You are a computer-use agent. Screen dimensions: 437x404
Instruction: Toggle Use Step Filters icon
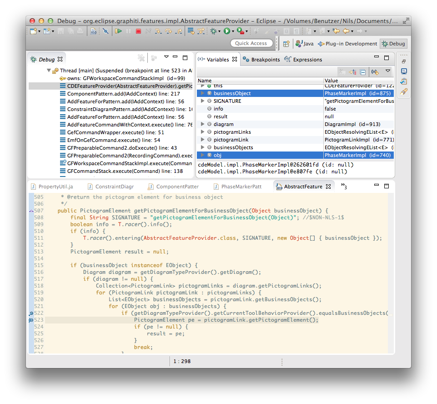[201, 31]
